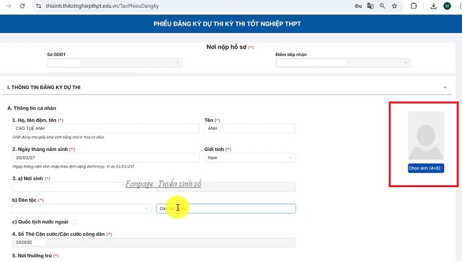462x261 pixels.
Task: Click the password key icon
Action: tap(358, 6)
